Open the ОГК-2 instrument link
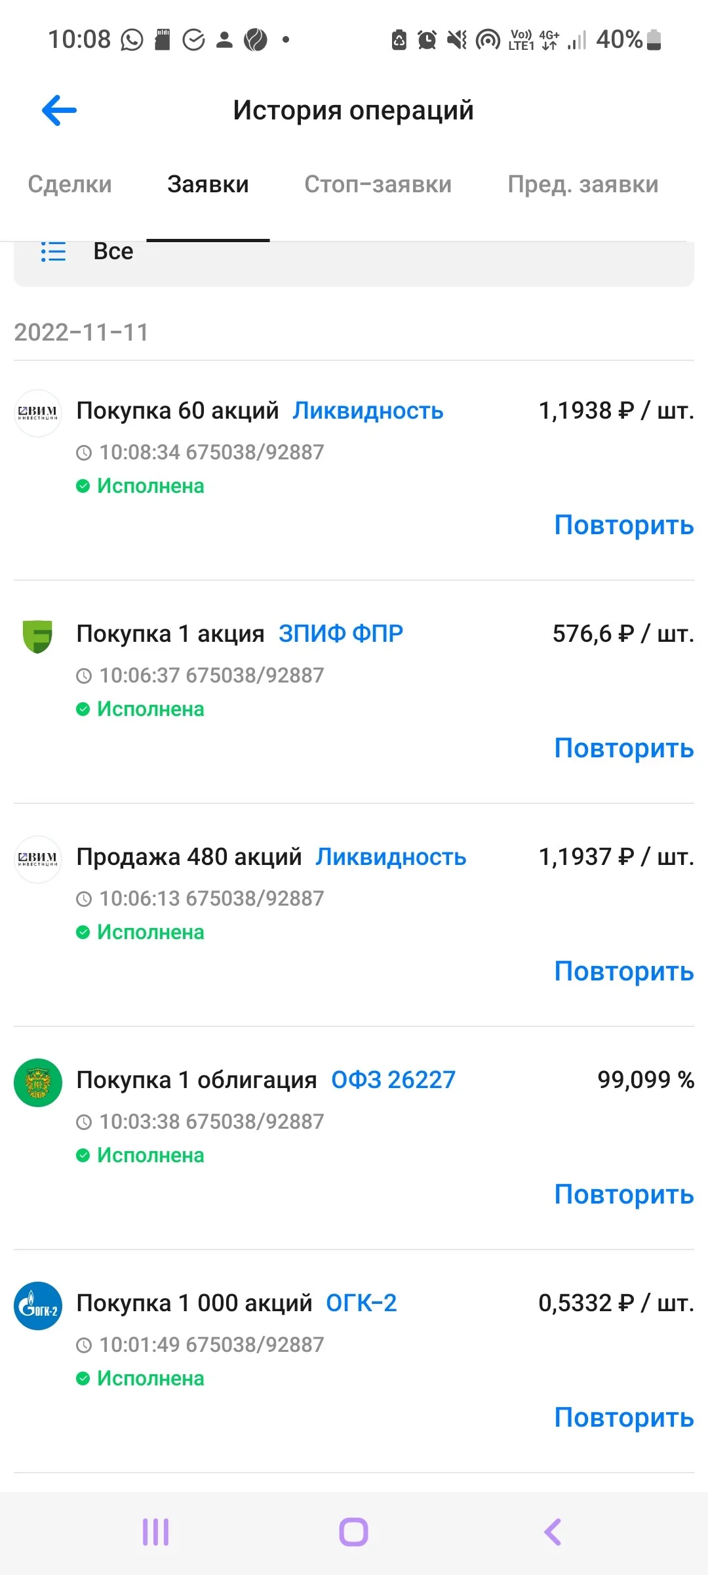Screen dimensions: 708x1575 coord(362,1303)
